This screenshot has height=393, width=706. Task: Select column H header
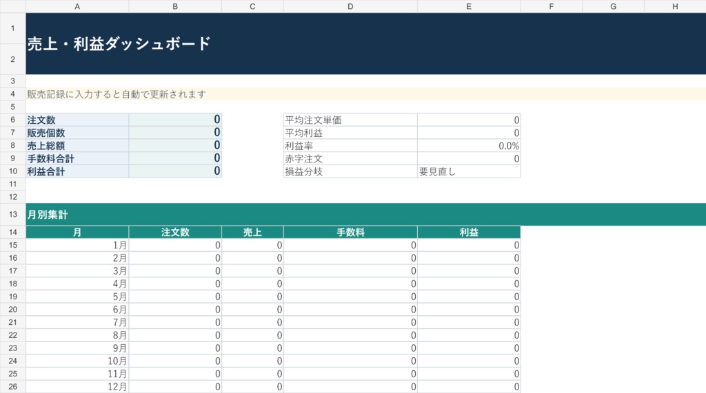675,6
